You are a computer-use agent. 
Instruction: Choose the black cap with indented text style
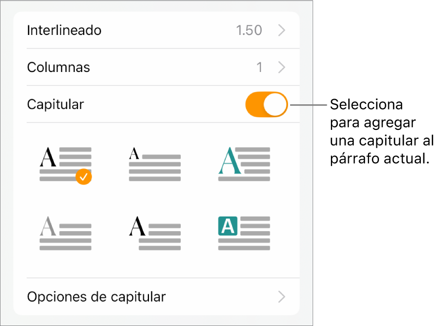pyautogui.click(x=155, y=233)
